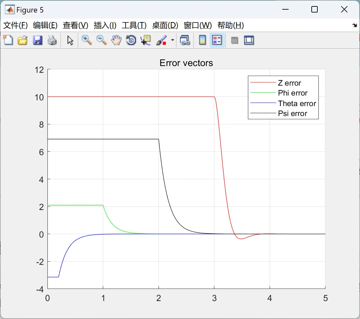Select the 'Psi error' legend entry
Viewport: 360px width, 319px height.
(x=292, y=113)
